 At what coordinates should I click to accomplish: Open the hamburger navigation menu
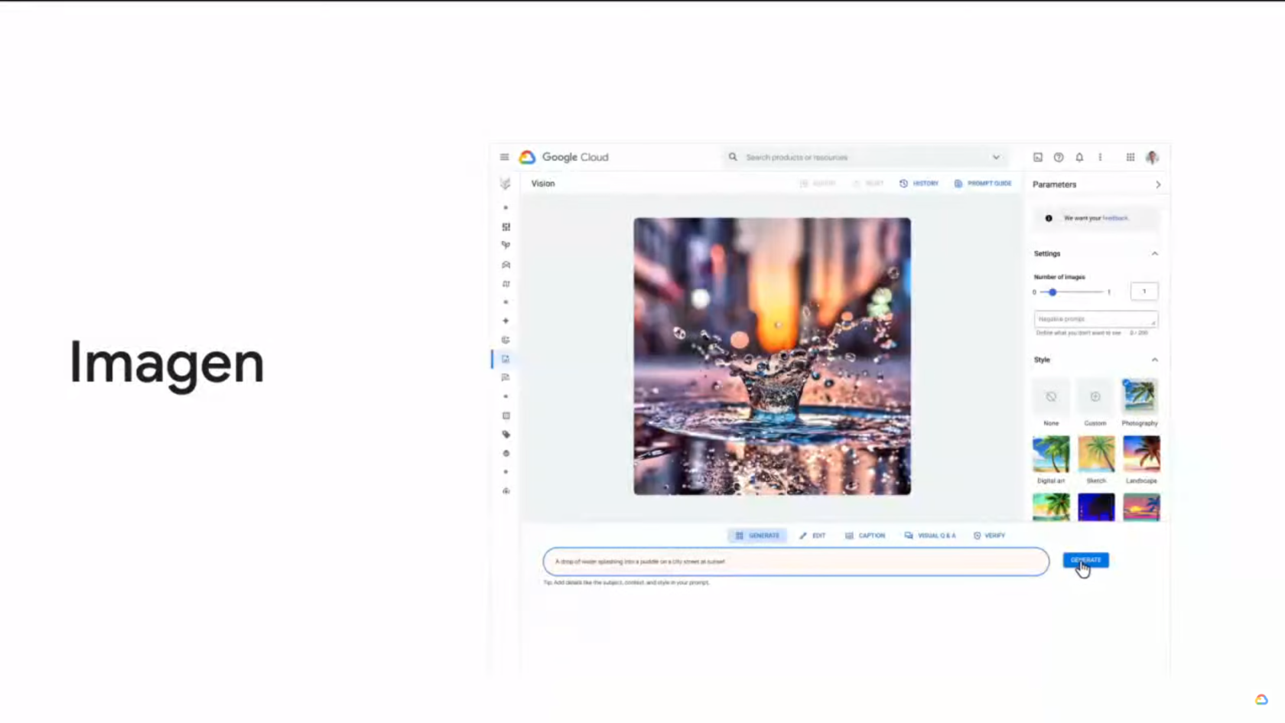pos(504,157)
